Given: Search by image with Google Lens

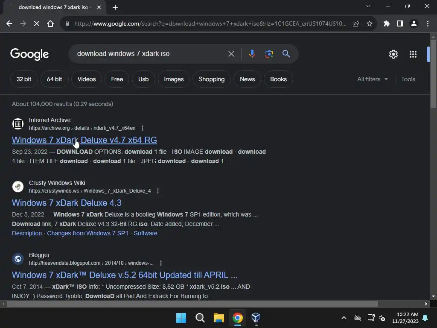Looking at the screenshot, I should [x=269, y=54].
